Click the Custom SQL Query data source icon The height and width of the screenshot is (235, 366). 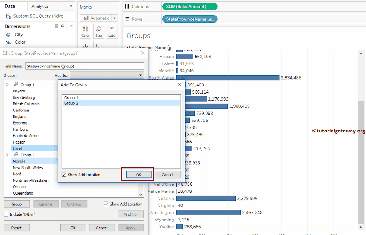8,16
